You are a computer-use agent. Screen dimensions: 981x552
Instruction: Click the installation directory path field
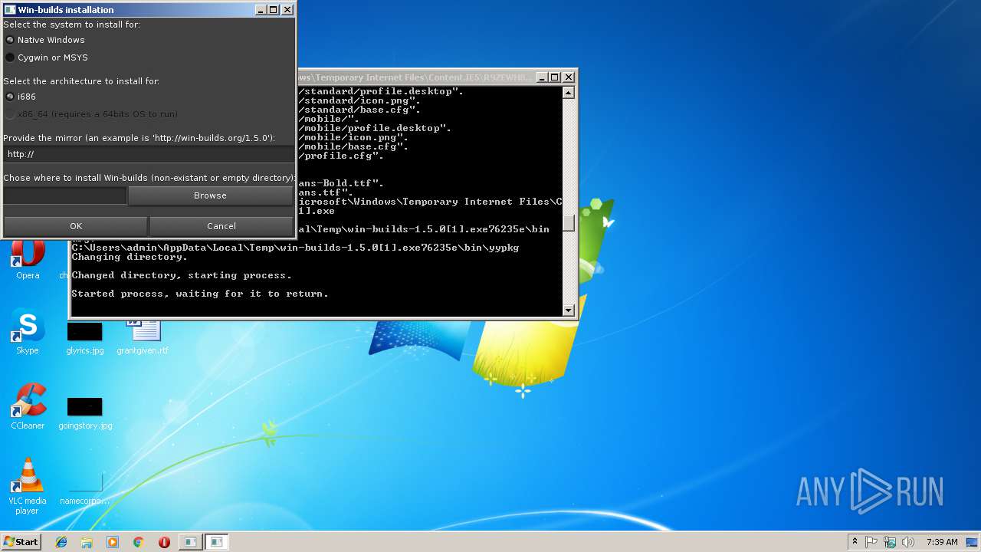pyautogui.click(x=64, y=195)
